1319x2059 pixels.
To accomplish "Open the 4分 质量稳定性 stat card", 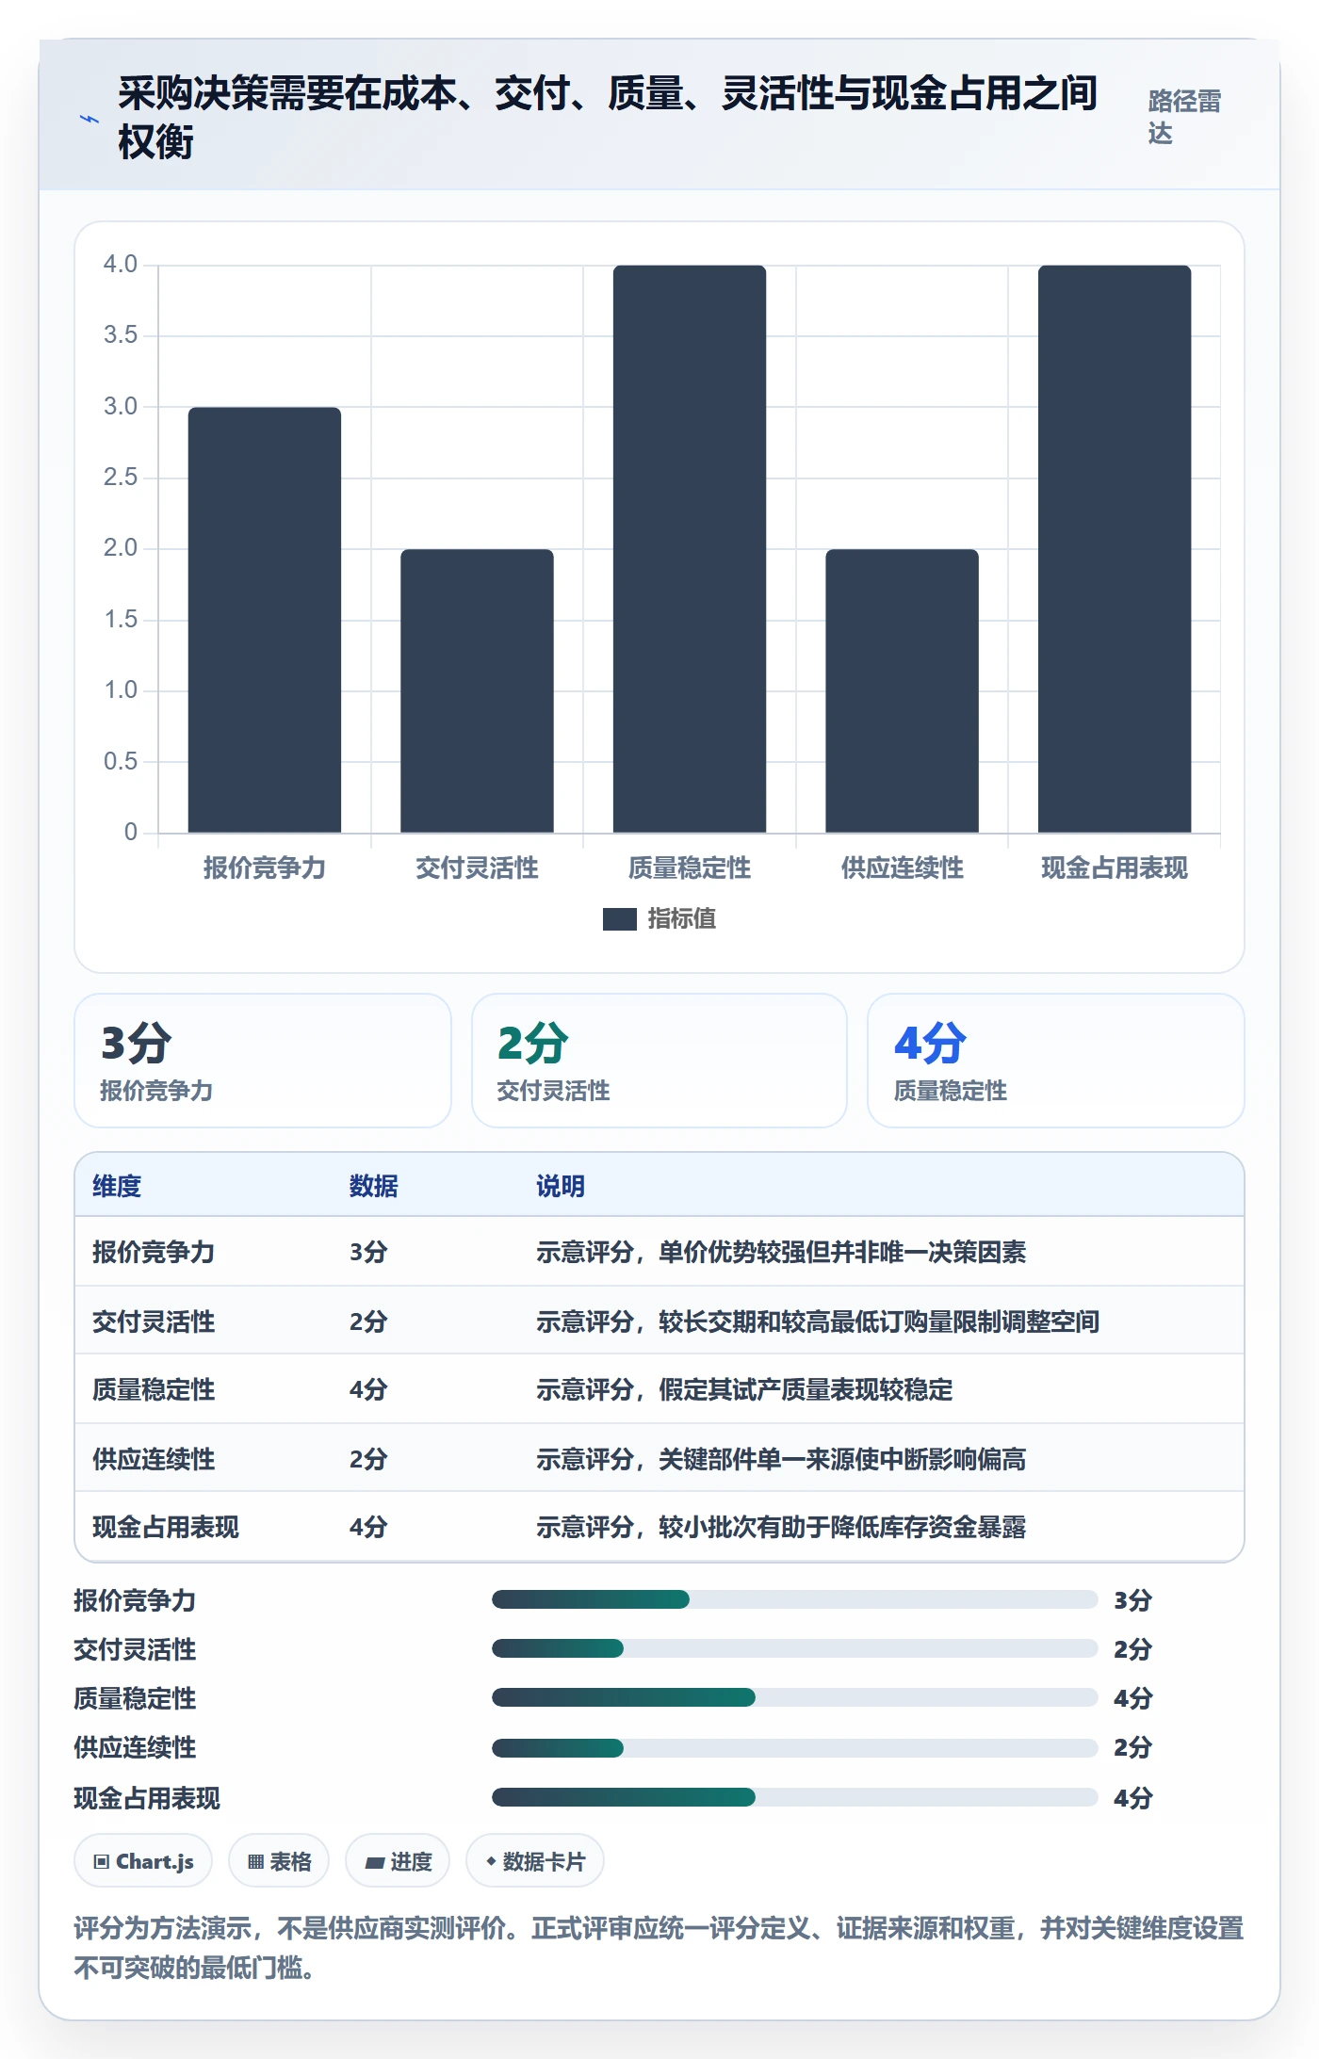I will [x=1056, y=1061].
